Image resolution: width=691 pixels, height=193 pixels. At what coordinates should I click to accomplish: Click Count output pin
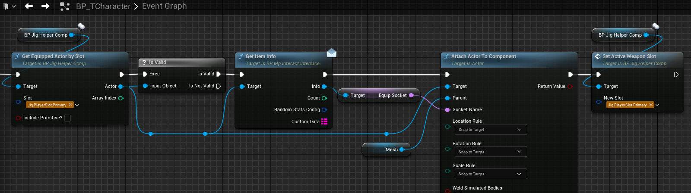[324, 98]
